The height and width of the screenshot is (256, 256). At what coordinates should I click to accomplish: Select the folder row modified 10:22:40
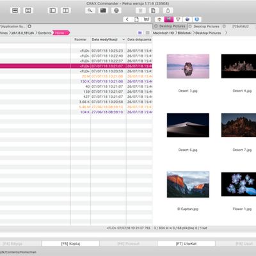click(x=76, y=56)
